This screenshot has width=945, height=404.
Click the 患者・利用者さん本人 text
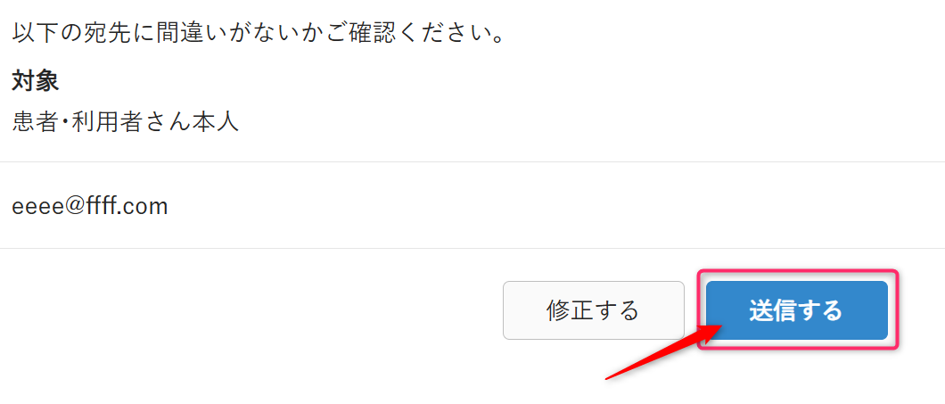[126, 122]
